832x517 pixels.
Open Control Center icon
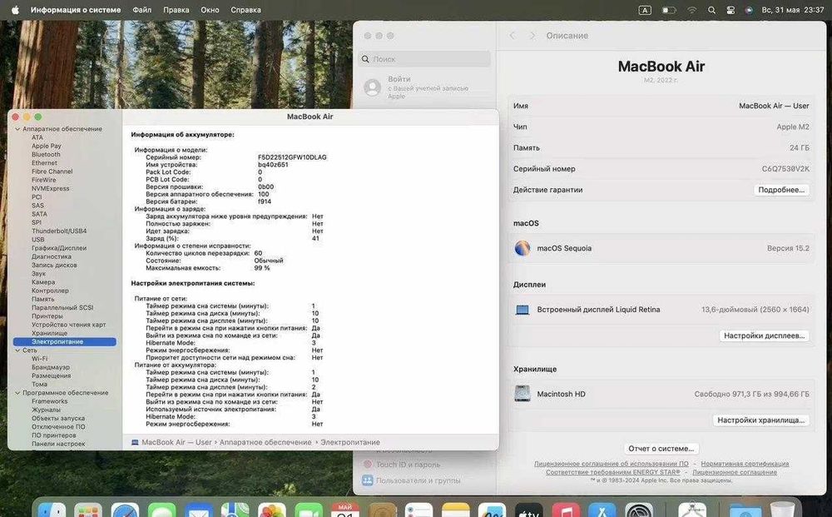pos(730,10)
